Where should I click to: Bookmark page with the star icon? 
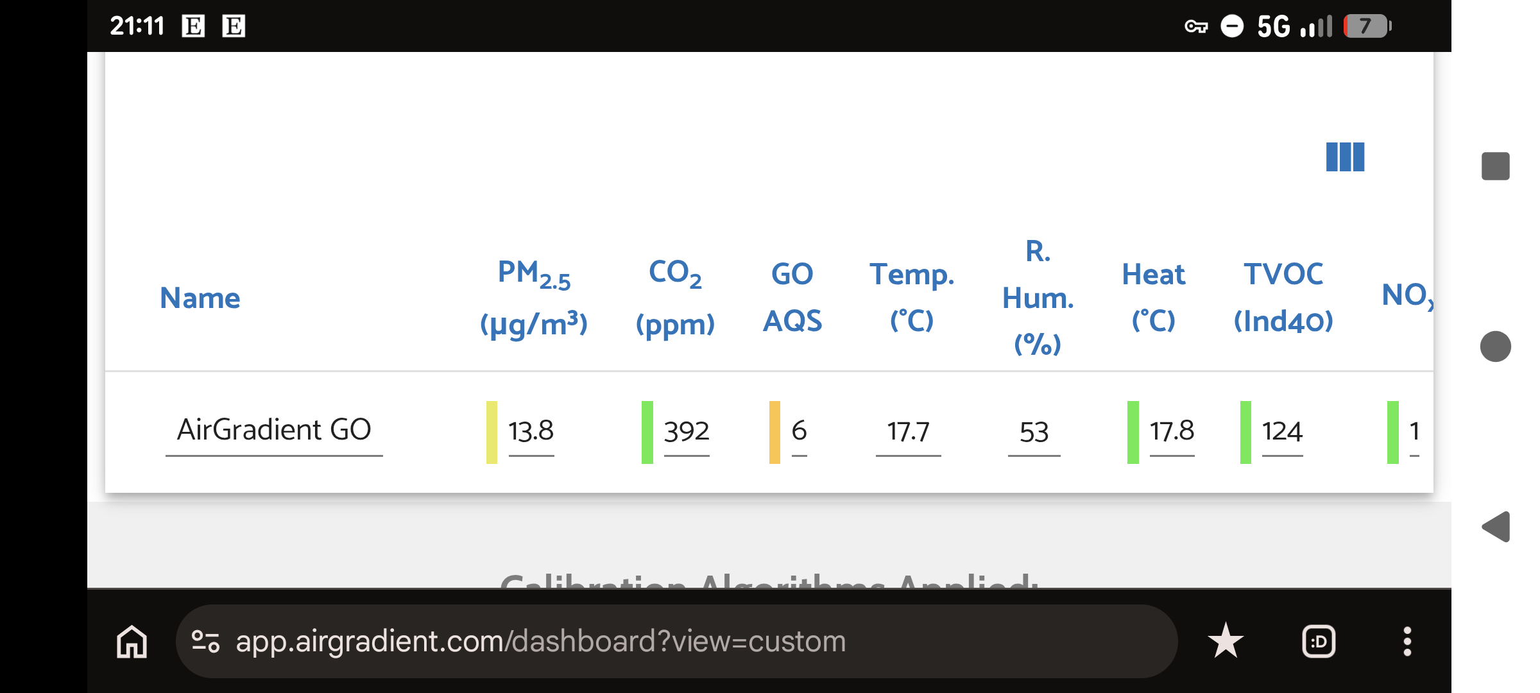[x=1226, y=641]
